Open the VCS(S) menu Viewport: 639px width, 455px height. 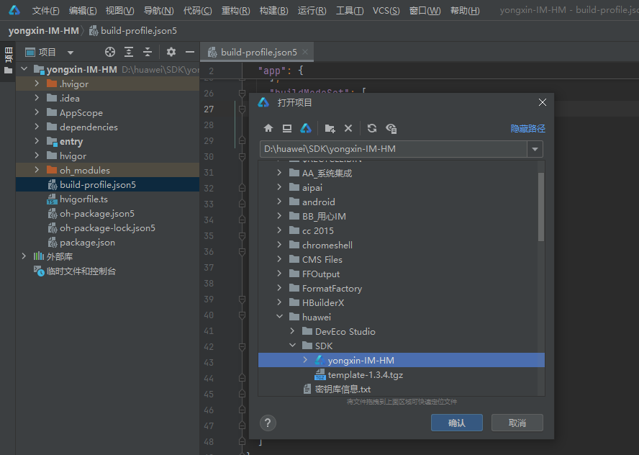click(x=386, y=10)
